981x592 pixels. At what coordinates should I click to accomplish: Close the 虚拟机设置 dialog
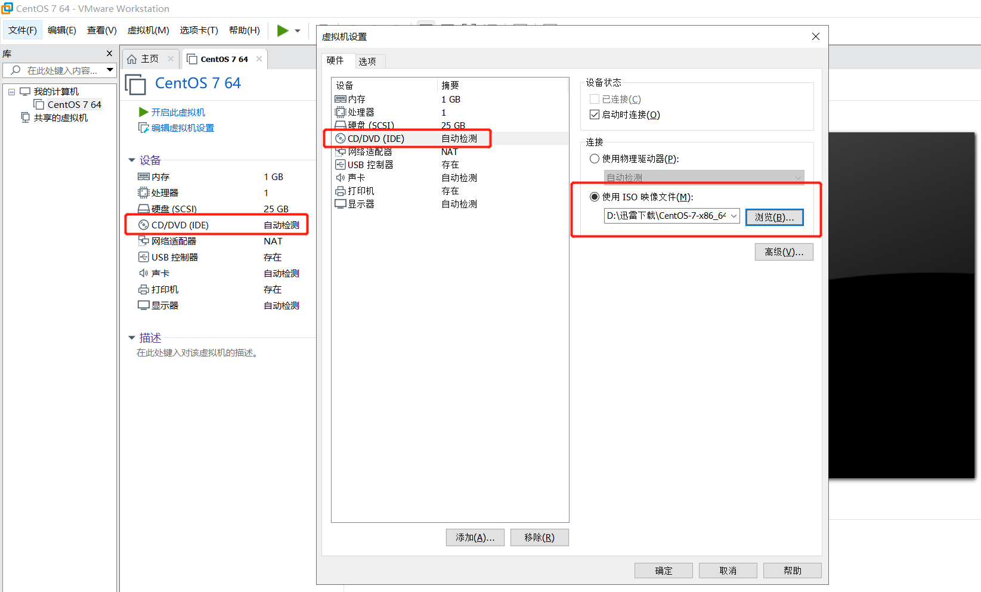816,36
